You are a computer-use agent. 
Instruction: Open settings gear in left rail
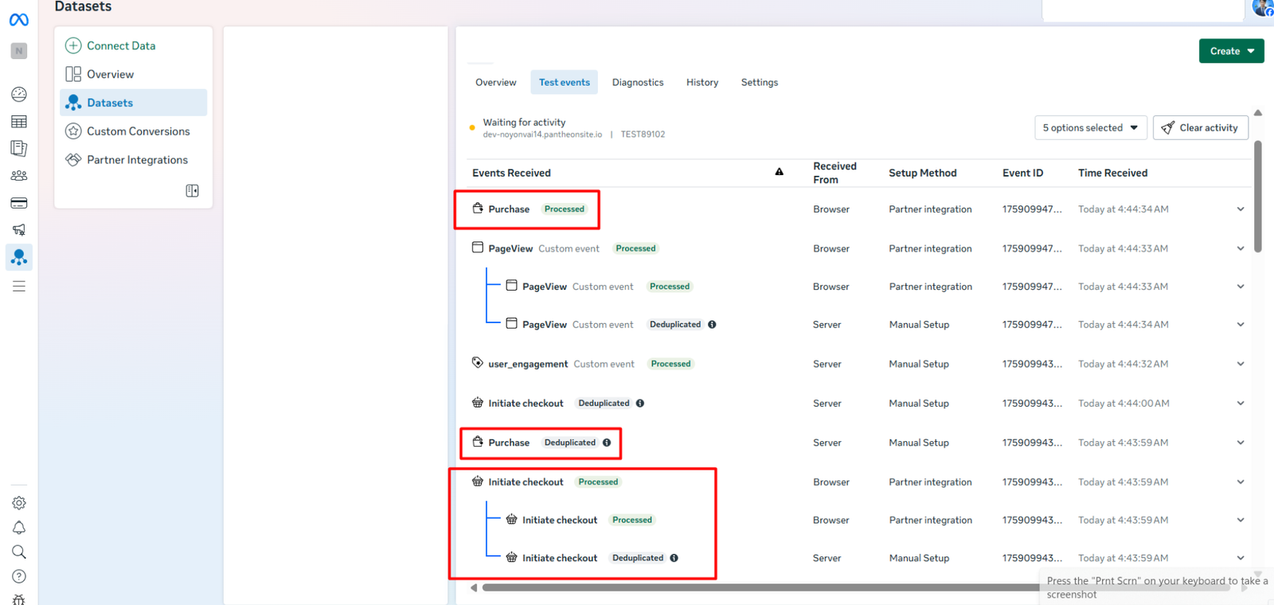(x=19, y=503)
